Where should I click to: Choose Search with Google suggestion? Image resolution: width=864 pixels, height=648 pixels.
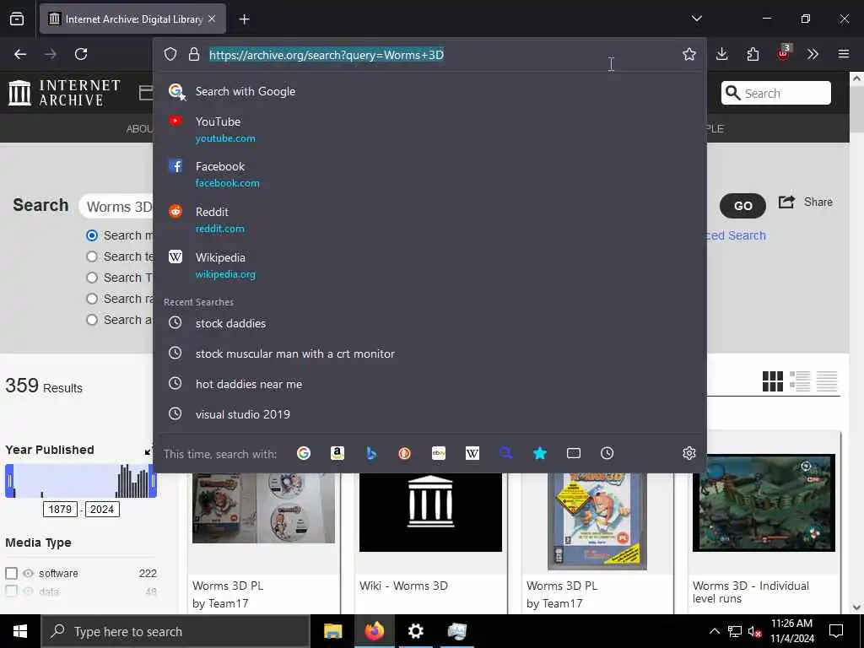tap(429, 91)
